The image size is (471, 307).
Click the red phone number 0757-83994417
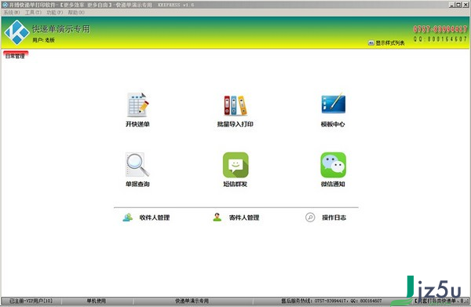[440, 29]
